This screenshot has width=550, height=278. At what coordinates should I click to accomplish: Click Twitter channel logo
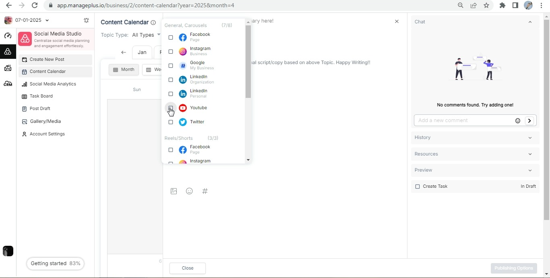point(183,122)
